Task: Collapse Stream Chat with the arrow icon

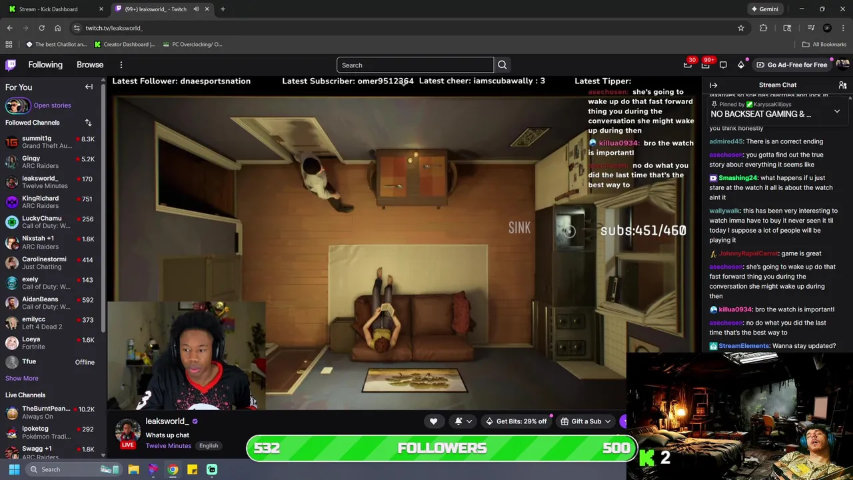Action: 713,85
